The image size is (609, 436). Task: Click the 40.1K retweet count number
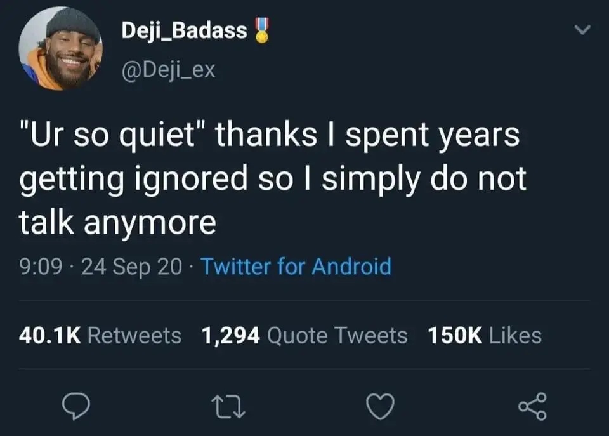click(50, 335)
